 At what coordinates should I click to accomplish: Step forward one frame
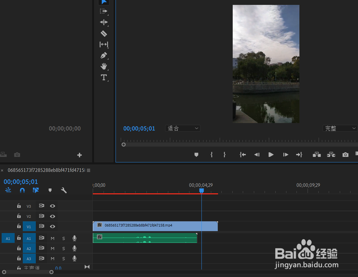pyautogui.click(x=285, y=155)
